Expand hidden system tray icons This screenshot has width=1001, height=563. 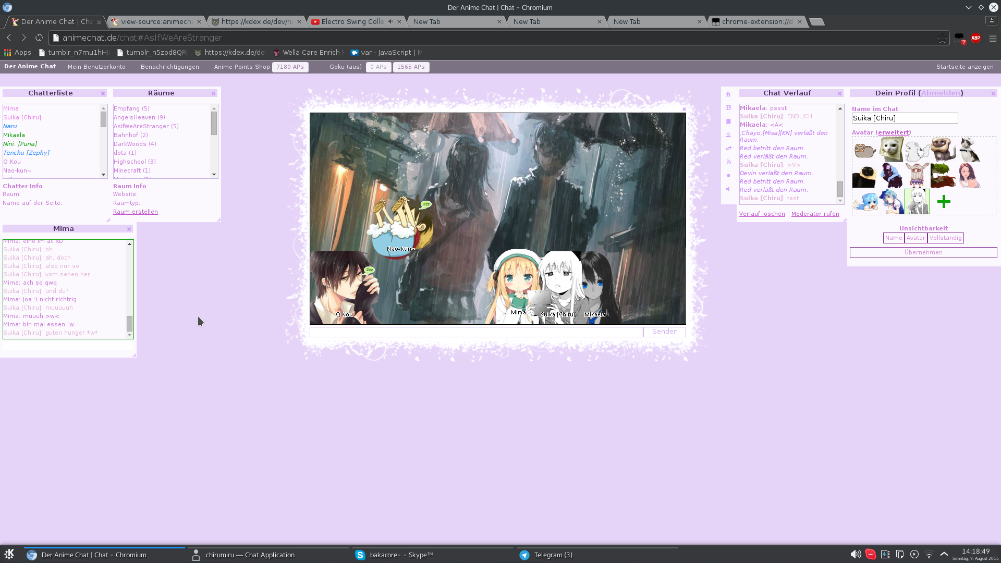(x=944, y=554)
